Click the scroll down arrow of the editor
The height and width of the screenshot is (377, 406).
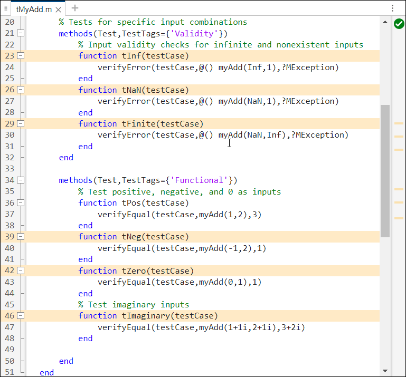tap(385, 371)
